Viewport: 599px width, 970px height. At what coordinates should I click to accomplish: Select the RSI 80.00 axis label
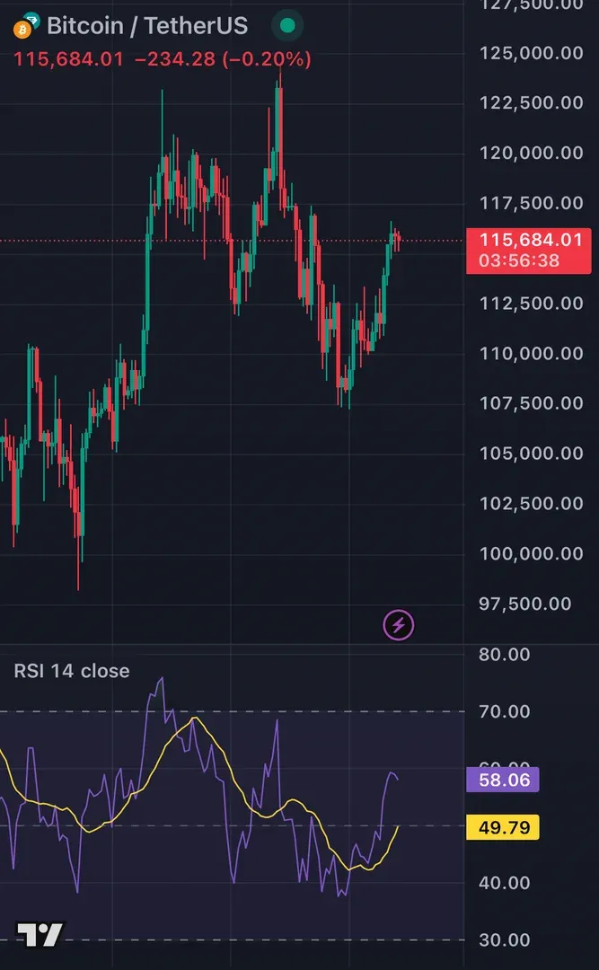coord(505,654)
